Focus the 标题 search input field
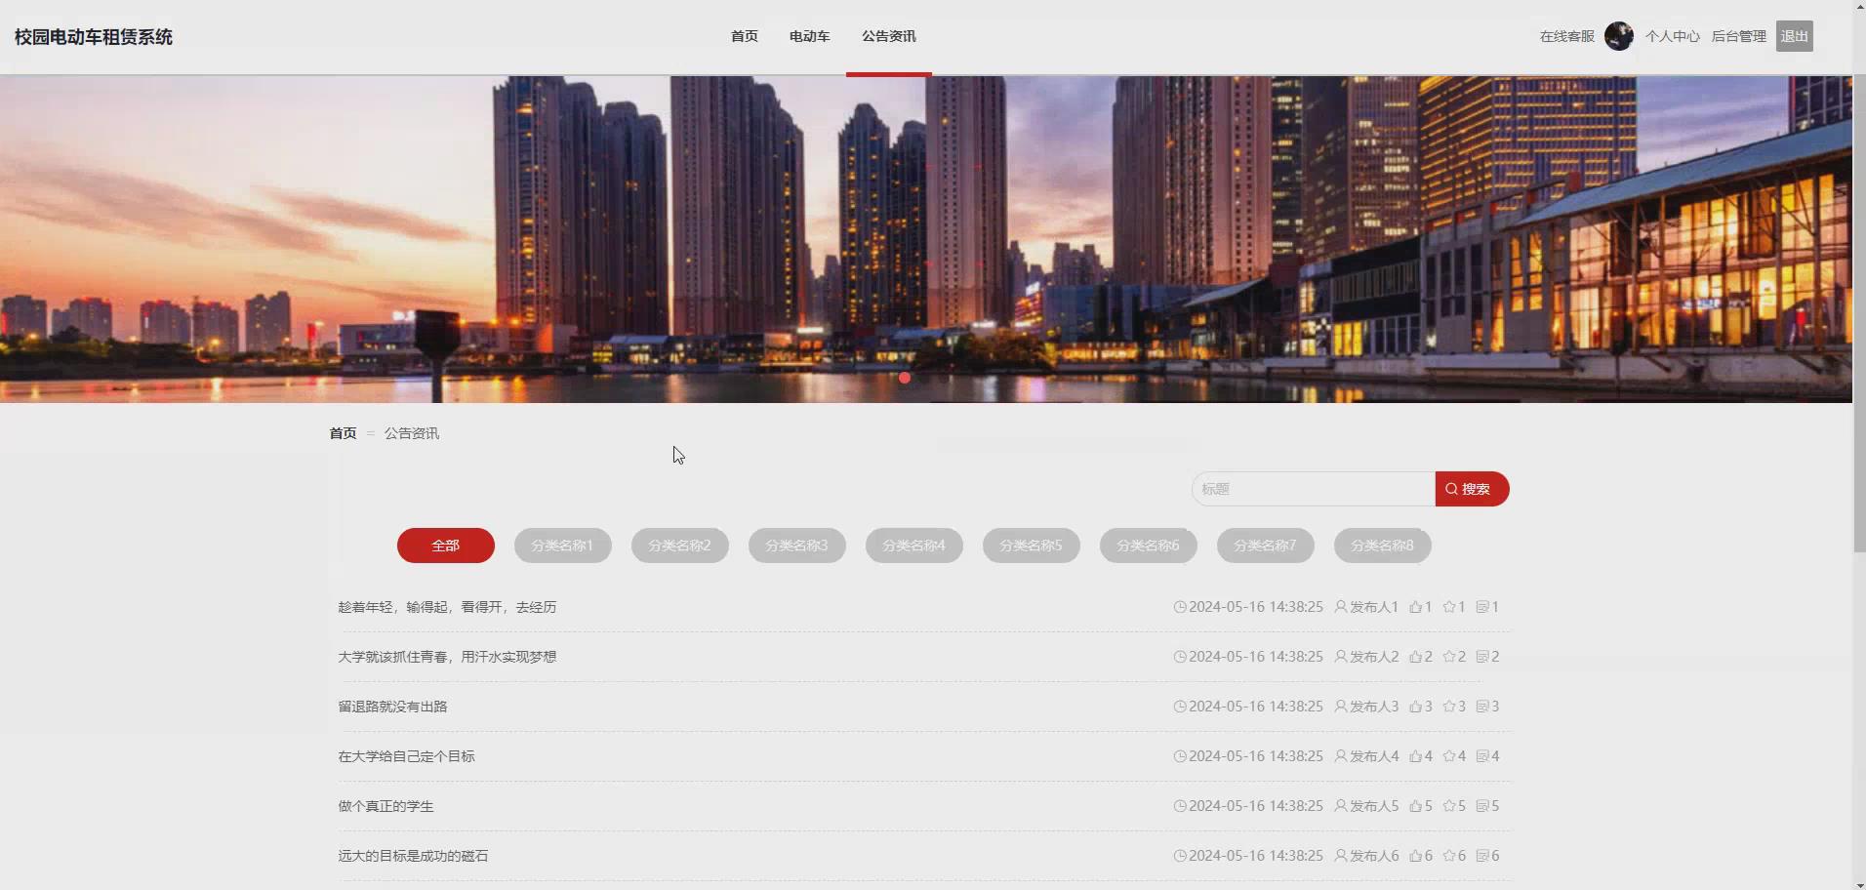 pyautogui.click(x=1313, y=489)
